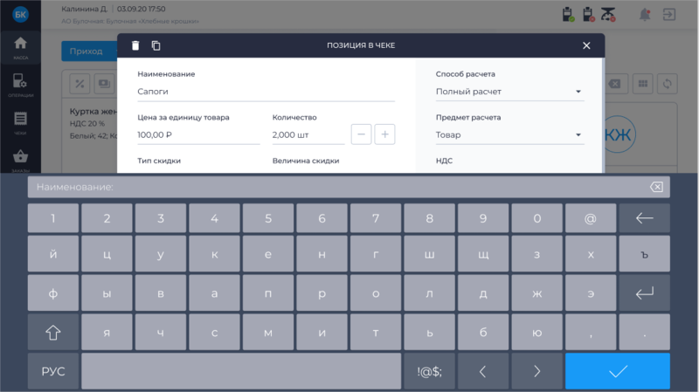Screen dimensions: 699x392
Task: Click the logout icon in top bar
Action: (668, 15)
